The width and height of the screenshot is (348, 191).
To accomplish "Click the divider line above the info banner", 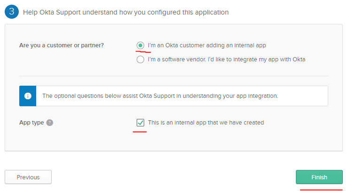I will (x=174, y=76).
